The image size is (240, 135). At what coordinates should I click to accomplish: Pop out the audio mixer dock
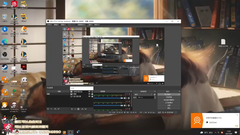pyautogui.click(x=131, y=91)
